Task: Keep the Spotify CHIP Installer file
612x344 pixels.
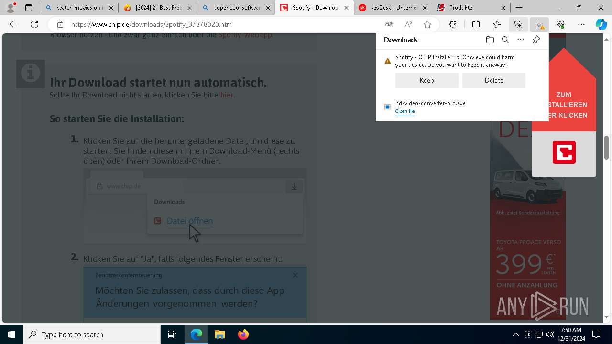Action: [427, 80]
